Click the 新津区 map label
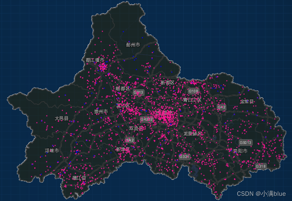The image size is (292, 201). pos(123,149)
